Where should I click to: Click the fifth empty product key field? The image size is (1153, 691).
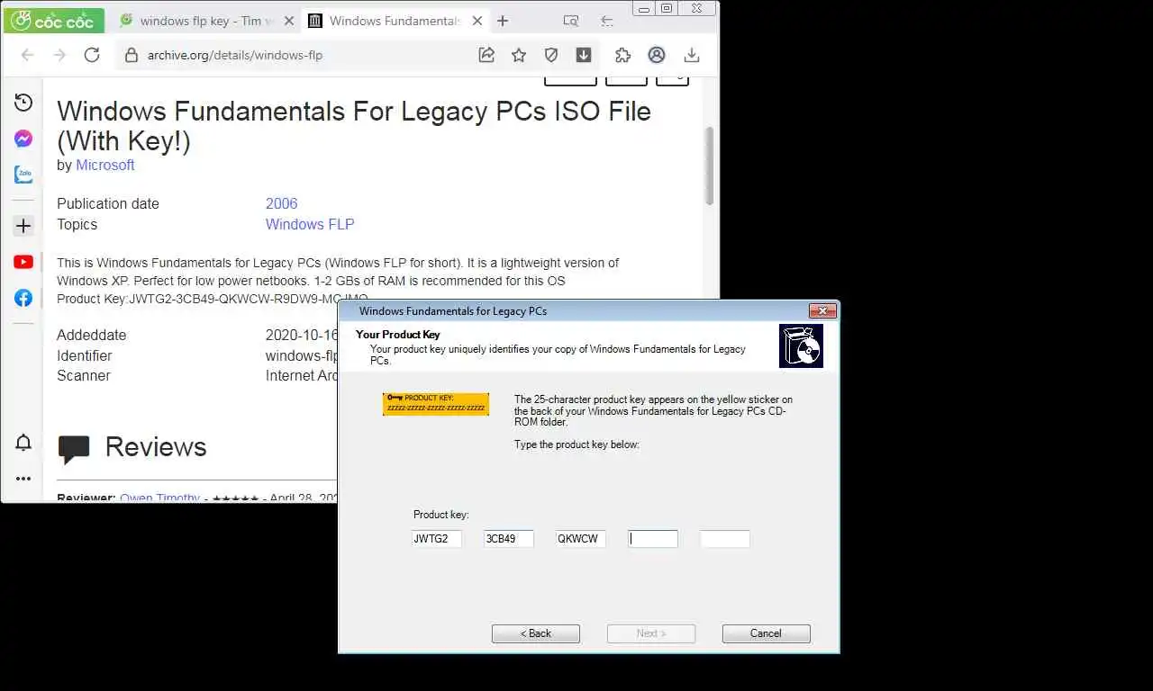click(x=724, y=539)
